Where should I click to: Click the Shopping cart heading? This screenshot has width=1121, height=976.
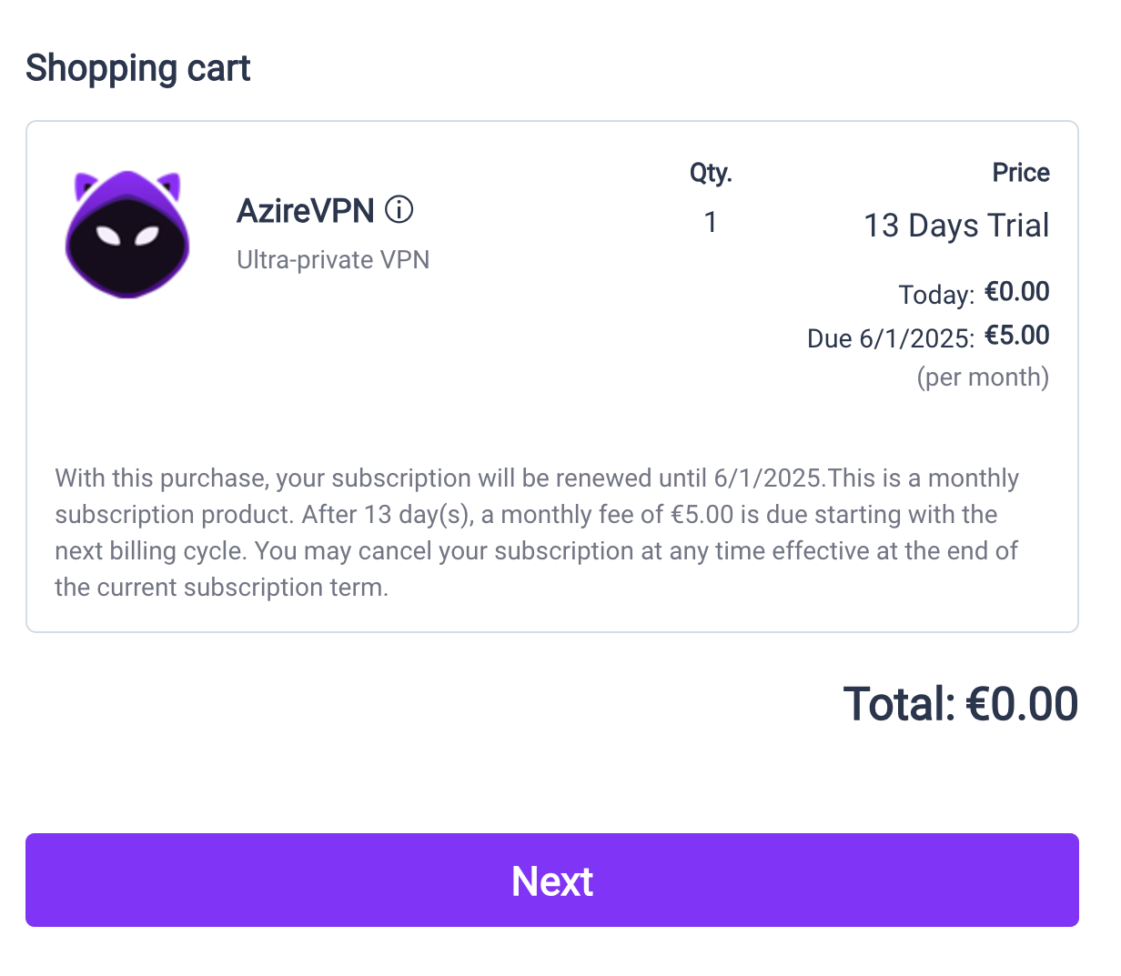(x=138, y=68)
